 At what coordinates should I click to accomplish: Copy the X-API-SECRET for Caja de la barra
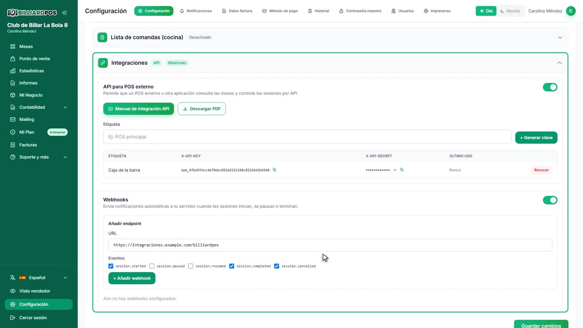pyautogui.click(x=402, y=170)
